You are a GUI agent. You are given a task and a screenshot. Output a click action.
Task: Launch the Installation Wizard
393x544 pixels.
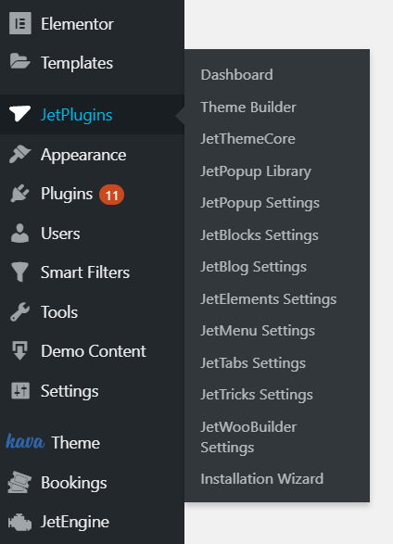tap(262, 479)
